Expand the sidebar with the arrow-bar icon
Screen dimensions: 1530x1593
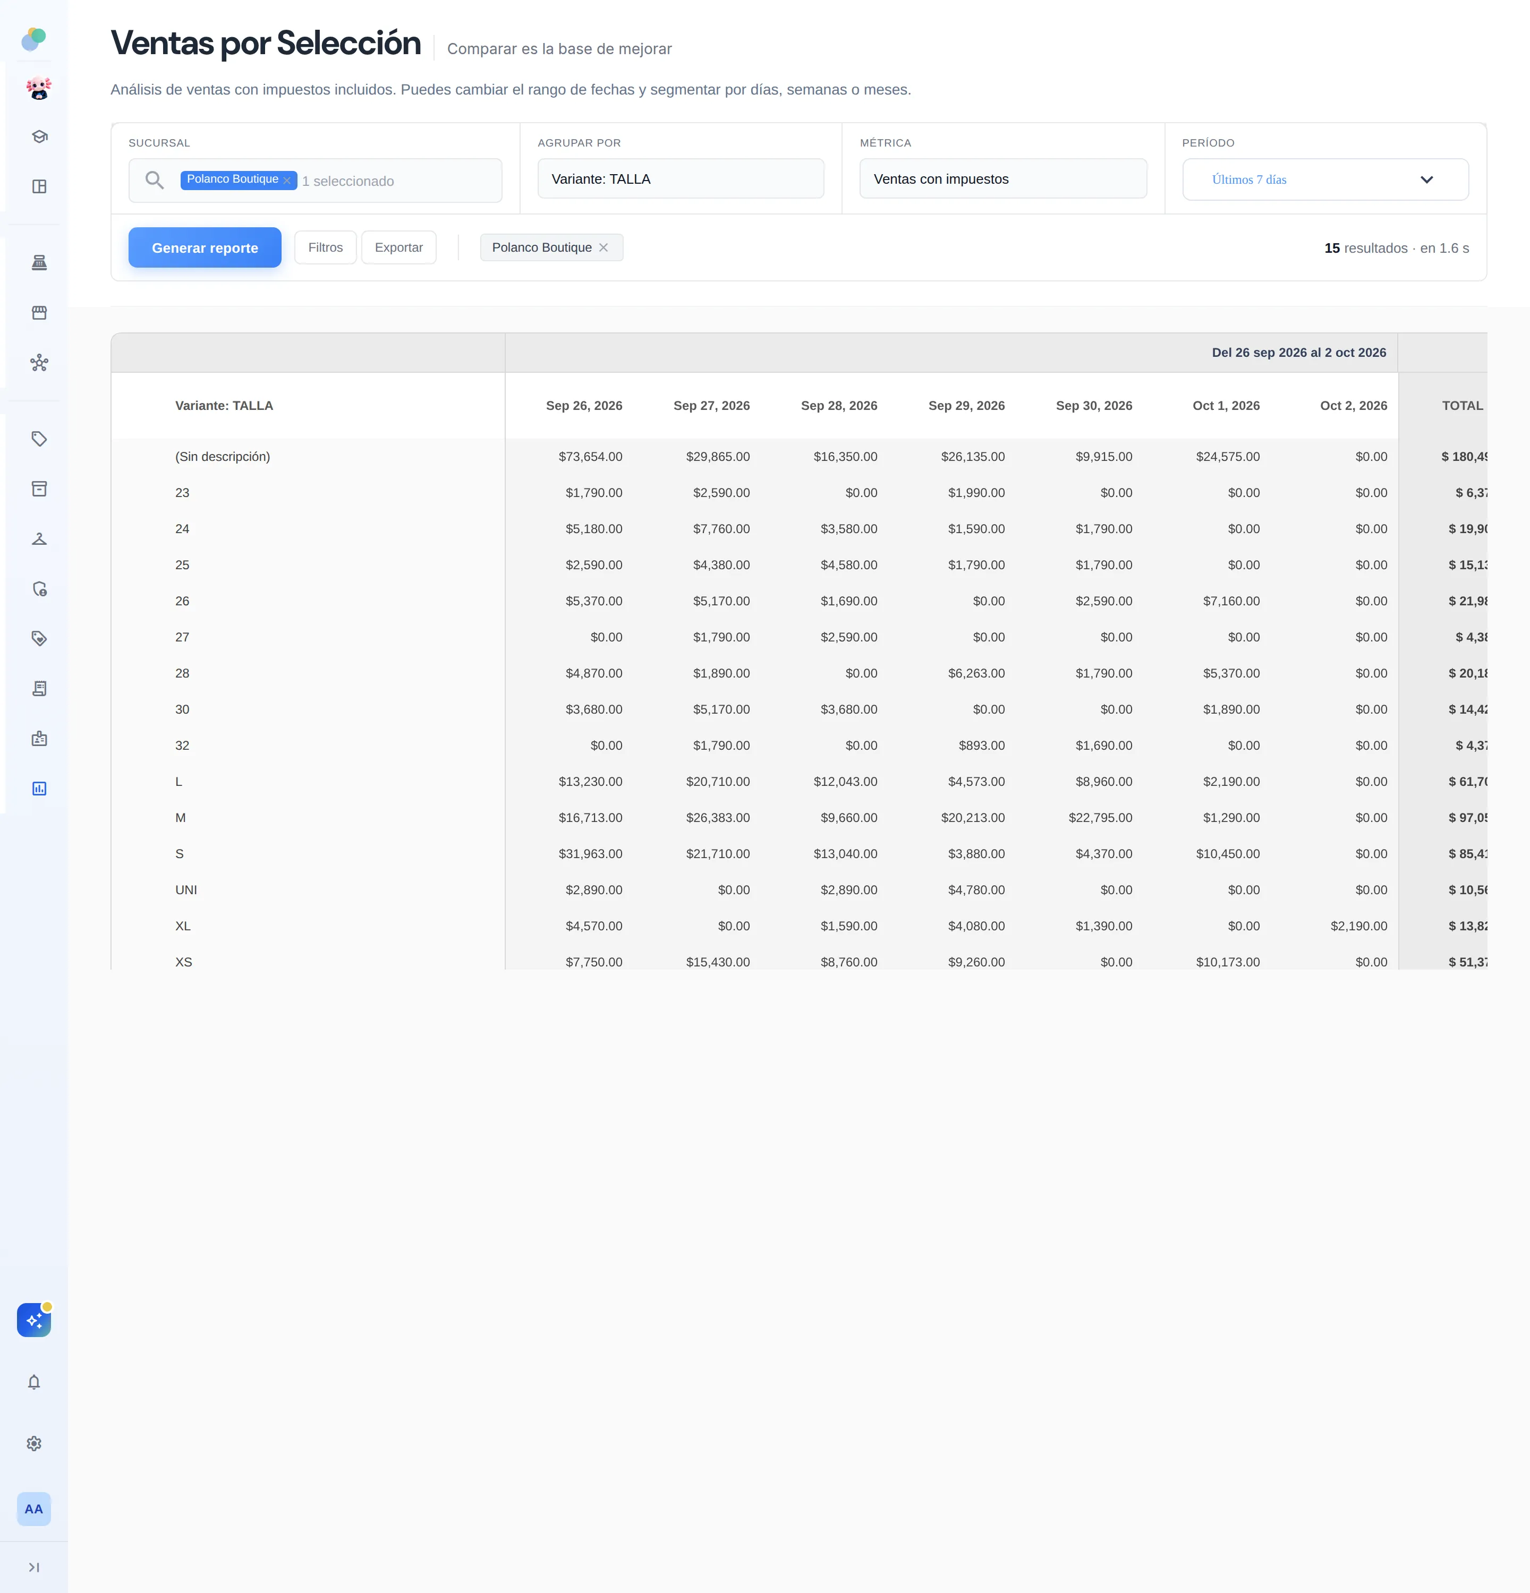pyautogui.click(x=34, y=1567)
